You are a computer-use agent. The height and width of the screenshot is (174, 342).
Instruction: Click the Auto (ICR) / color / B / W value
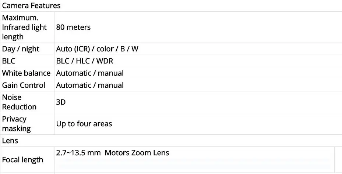[97, 49]
